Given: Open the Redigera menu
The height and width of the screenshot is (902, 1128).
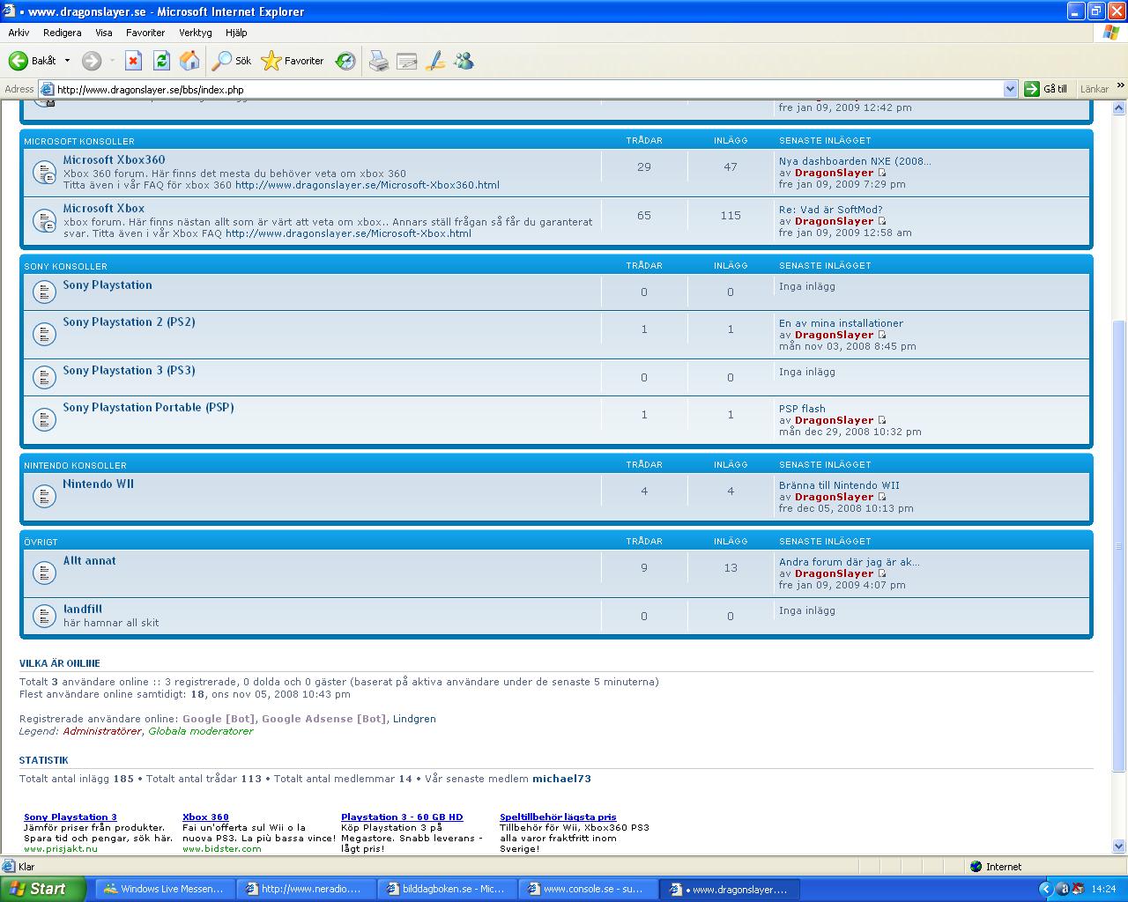Looking at the screenshot, I should [x=62, y=33].
